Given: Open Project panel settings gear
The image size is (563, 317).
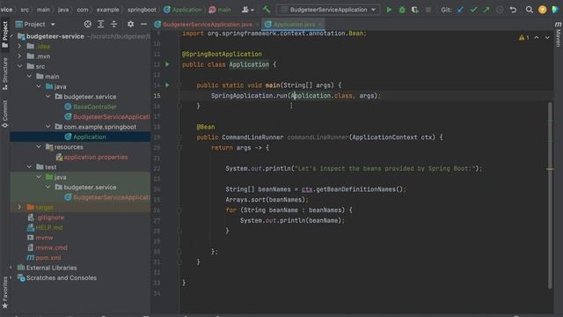Looking at the screenshot, I should point(130,24).
